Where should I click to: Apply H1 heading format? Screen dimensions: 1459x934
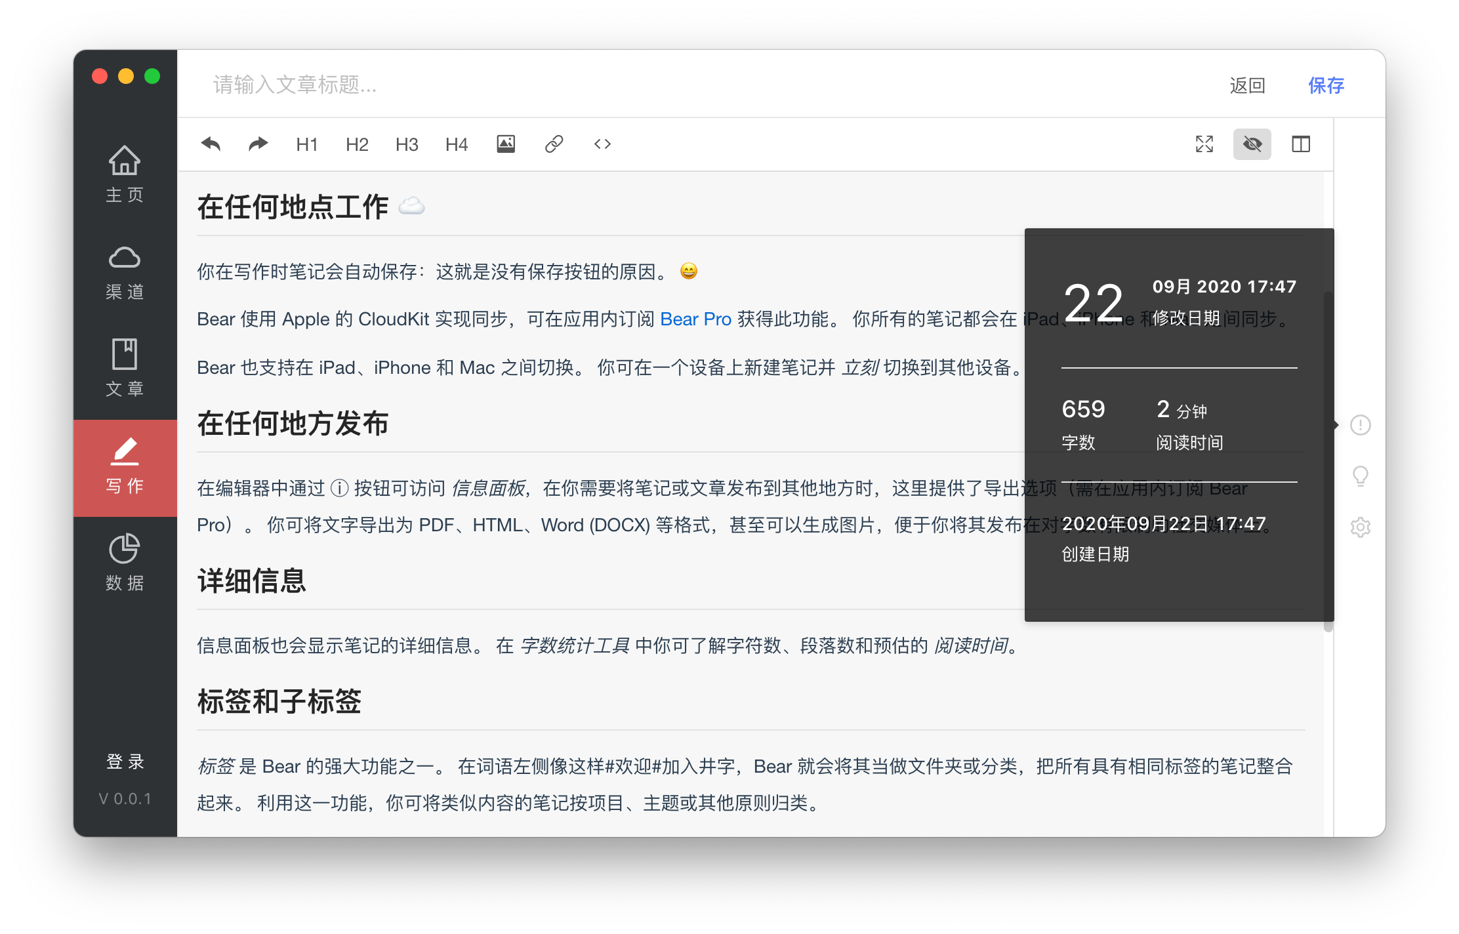point(306,144)
